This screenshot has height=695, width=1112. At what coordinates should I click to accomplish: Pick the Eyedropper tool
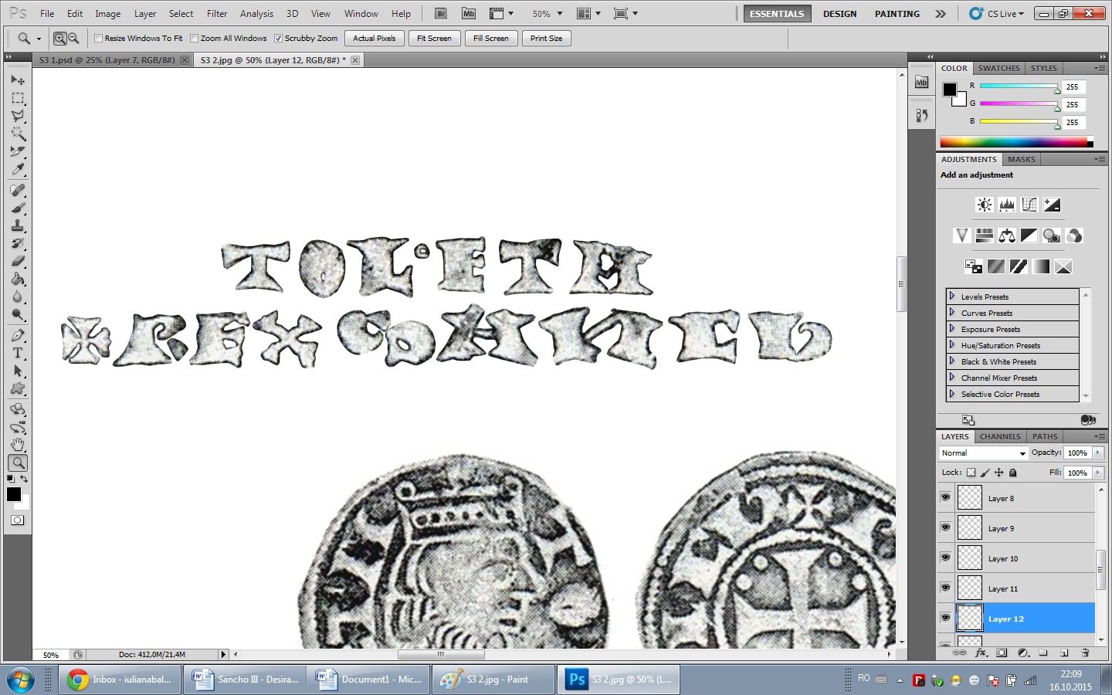pos(18,170)
